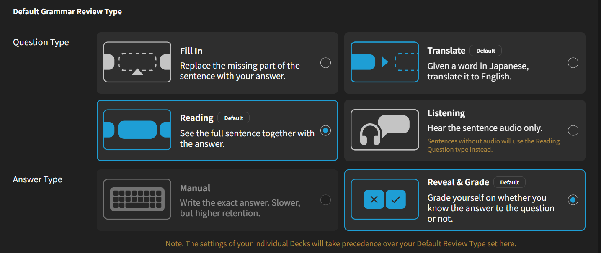Click the Translate arrow illustration icon

(x=384, y=62)
